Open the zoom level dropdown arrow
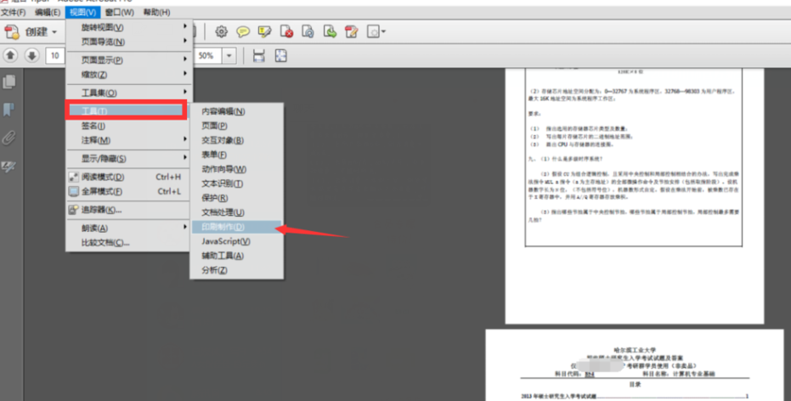 click(229, 55)
